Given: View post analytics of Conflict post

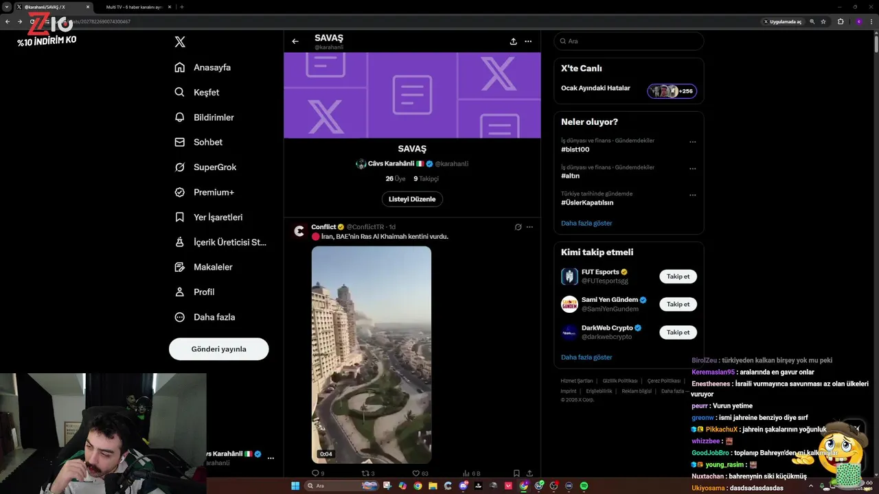Looking at the screenshot, I should coord(471,473).
